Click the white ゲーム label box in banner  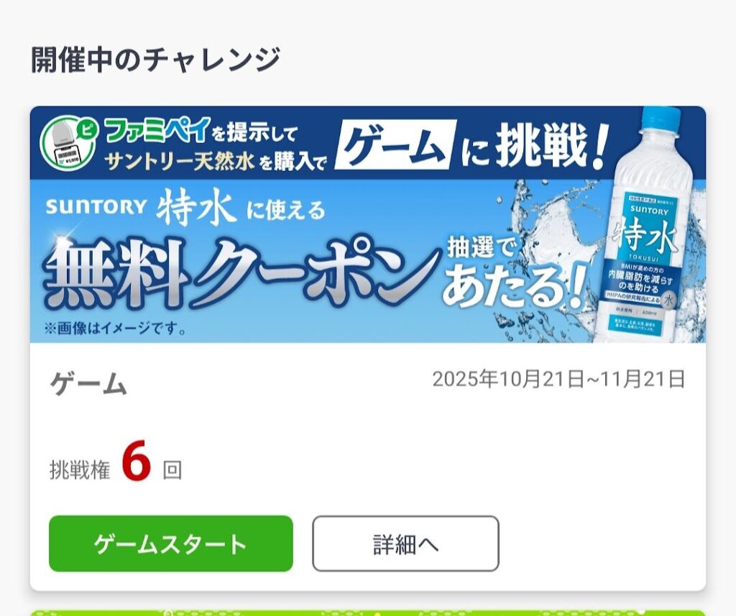coord(395,143)
